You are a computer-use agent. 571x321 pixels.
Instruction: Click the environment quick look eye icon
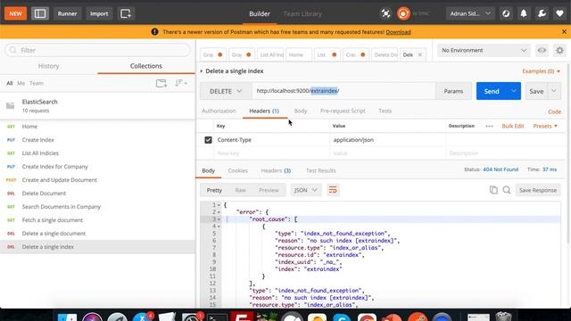[542, 50]
